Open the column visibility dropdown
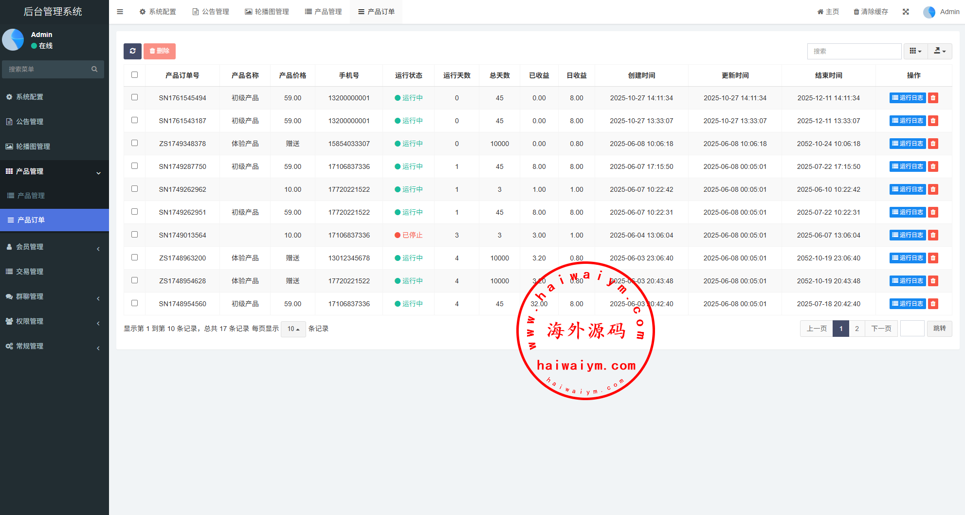The image size is (965, 515). pos(915,51)
